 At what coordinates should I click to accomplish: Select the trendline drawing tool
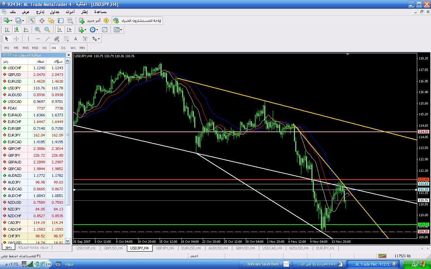47,39
